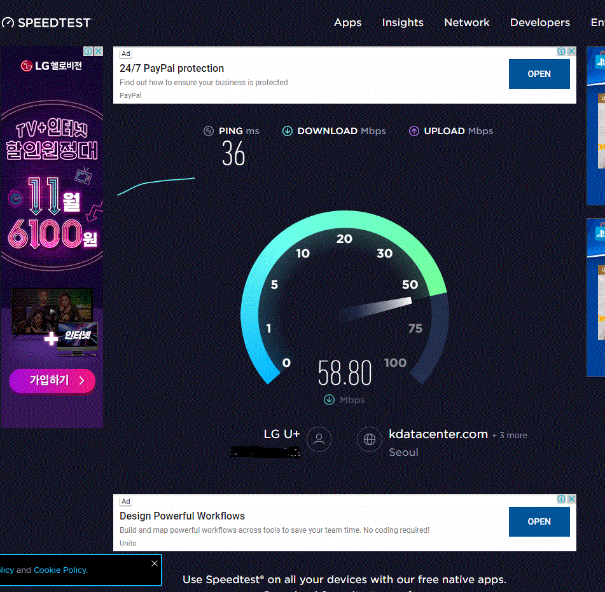This screenshot has height=592, width=605.
Task: Click the ping icon next to PING ms
Action: tap(209, 131)
